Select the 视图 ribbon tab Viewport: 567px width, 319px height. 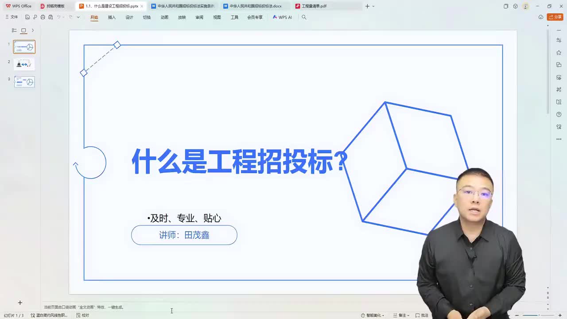pyautogui.click(x=217, y=17)
